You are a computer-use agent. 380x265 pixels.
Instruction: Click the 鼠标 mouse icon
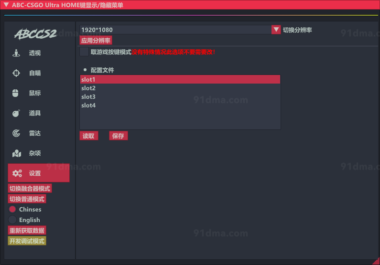pyautogui.click(x=15, y=93)
